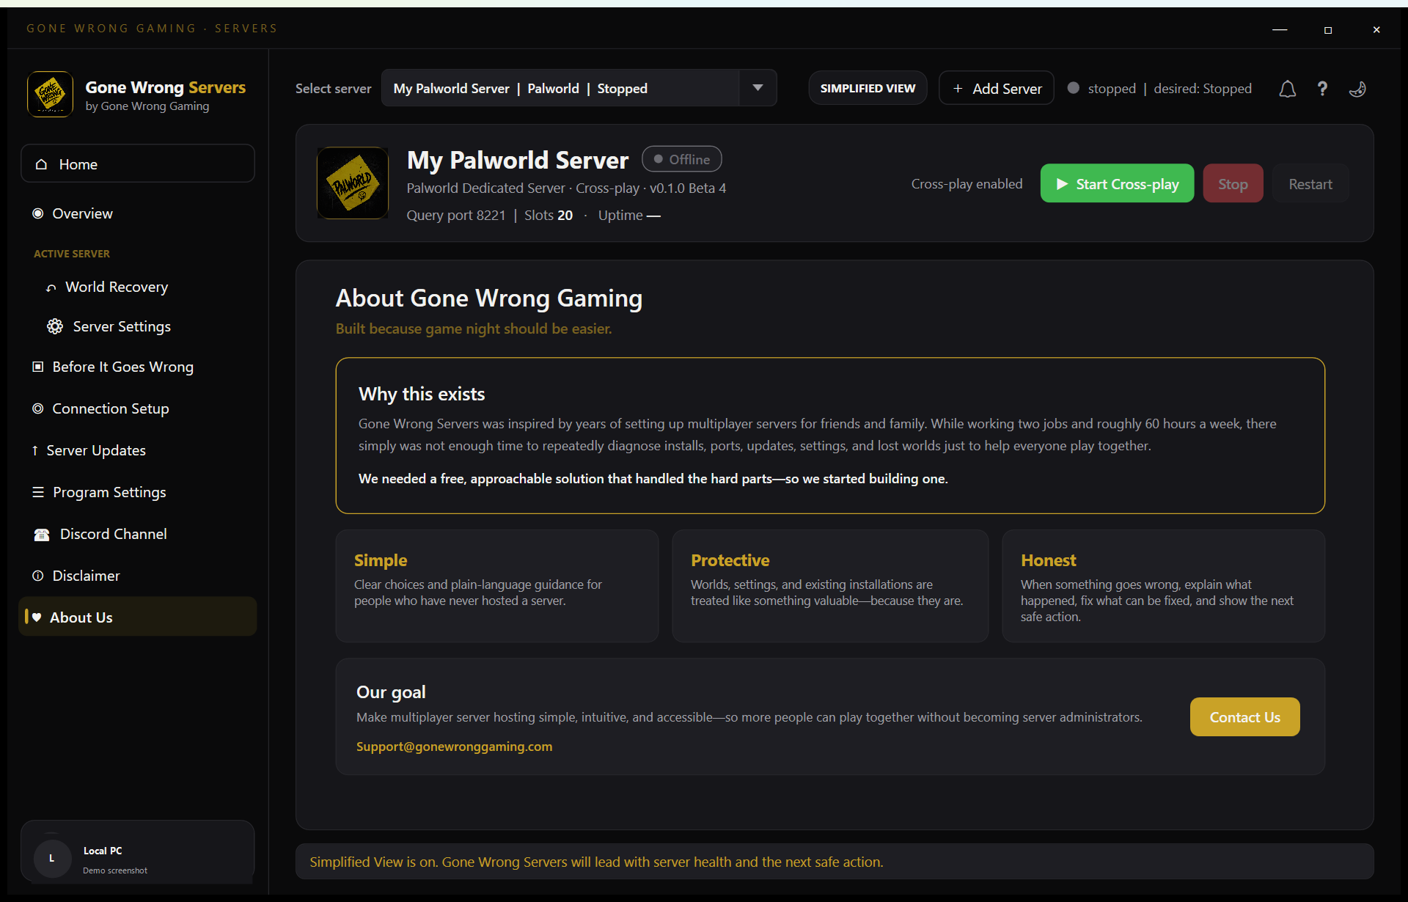Click the Discord Channel phone icon
This screenshot has height=902, width=1408.
click(42, 535)
